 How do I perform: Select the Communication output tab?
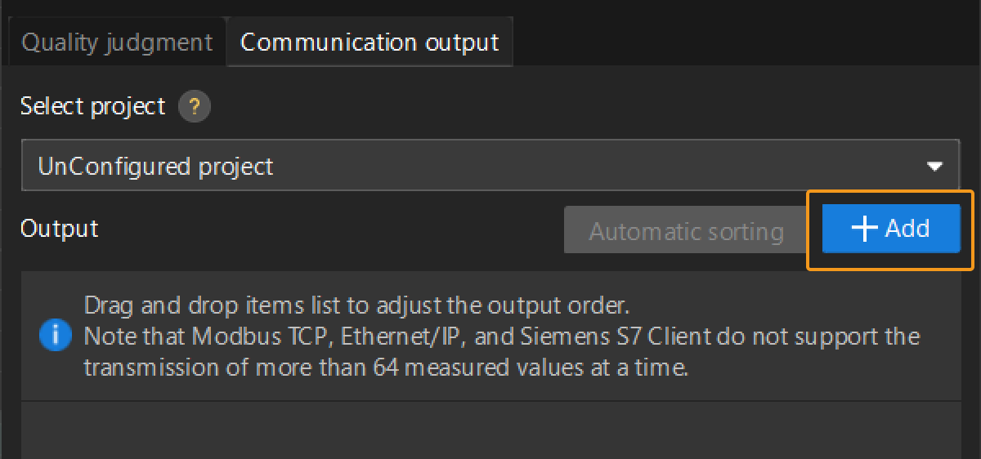(x=370, y=42)
